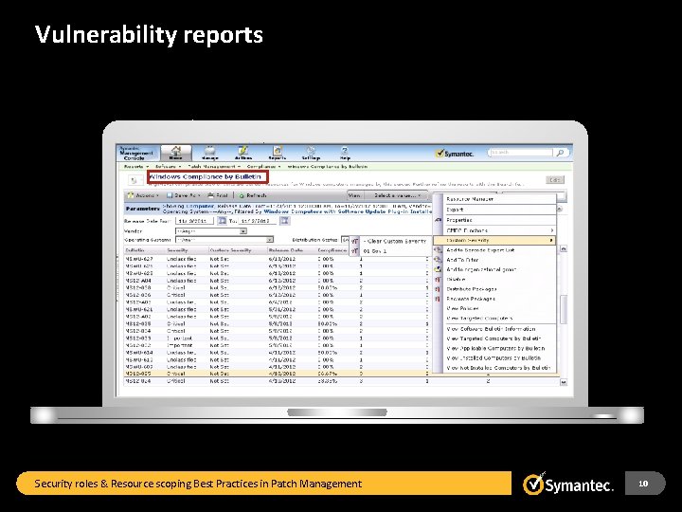Open the Operating System dropdown

tap(224, 240)
